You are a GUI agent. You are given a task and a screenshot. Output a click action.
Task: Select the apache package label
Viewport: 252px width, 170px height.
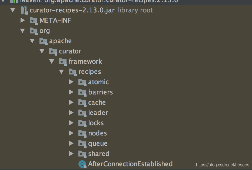point(60,41)
